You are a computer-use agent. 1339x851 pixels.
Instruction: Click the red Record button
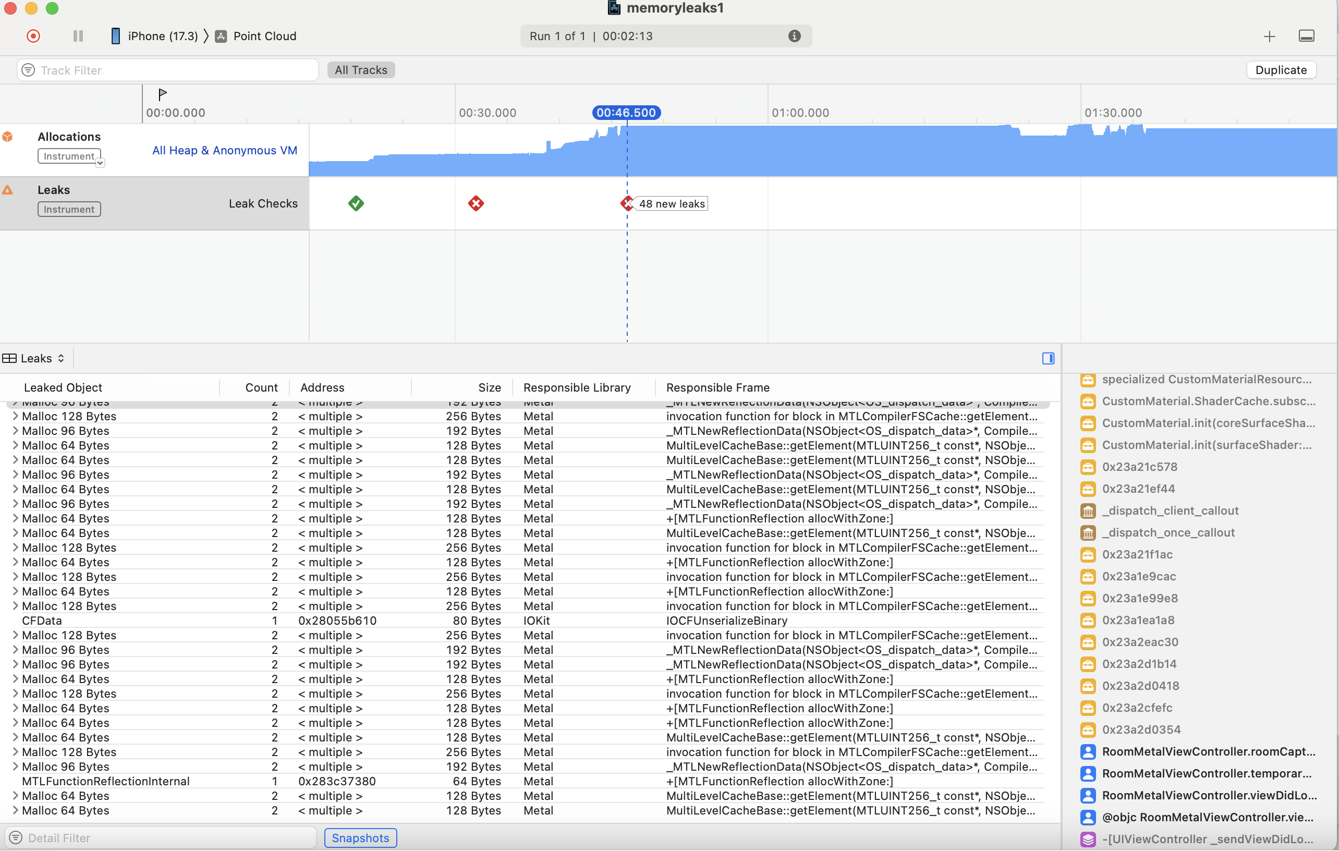point(33,36)
